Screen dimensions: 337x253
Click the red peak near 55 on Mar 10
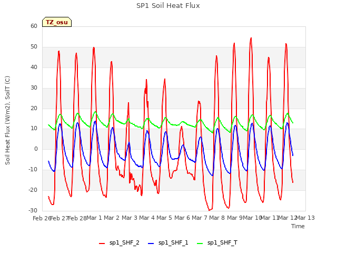coord(251,38)
